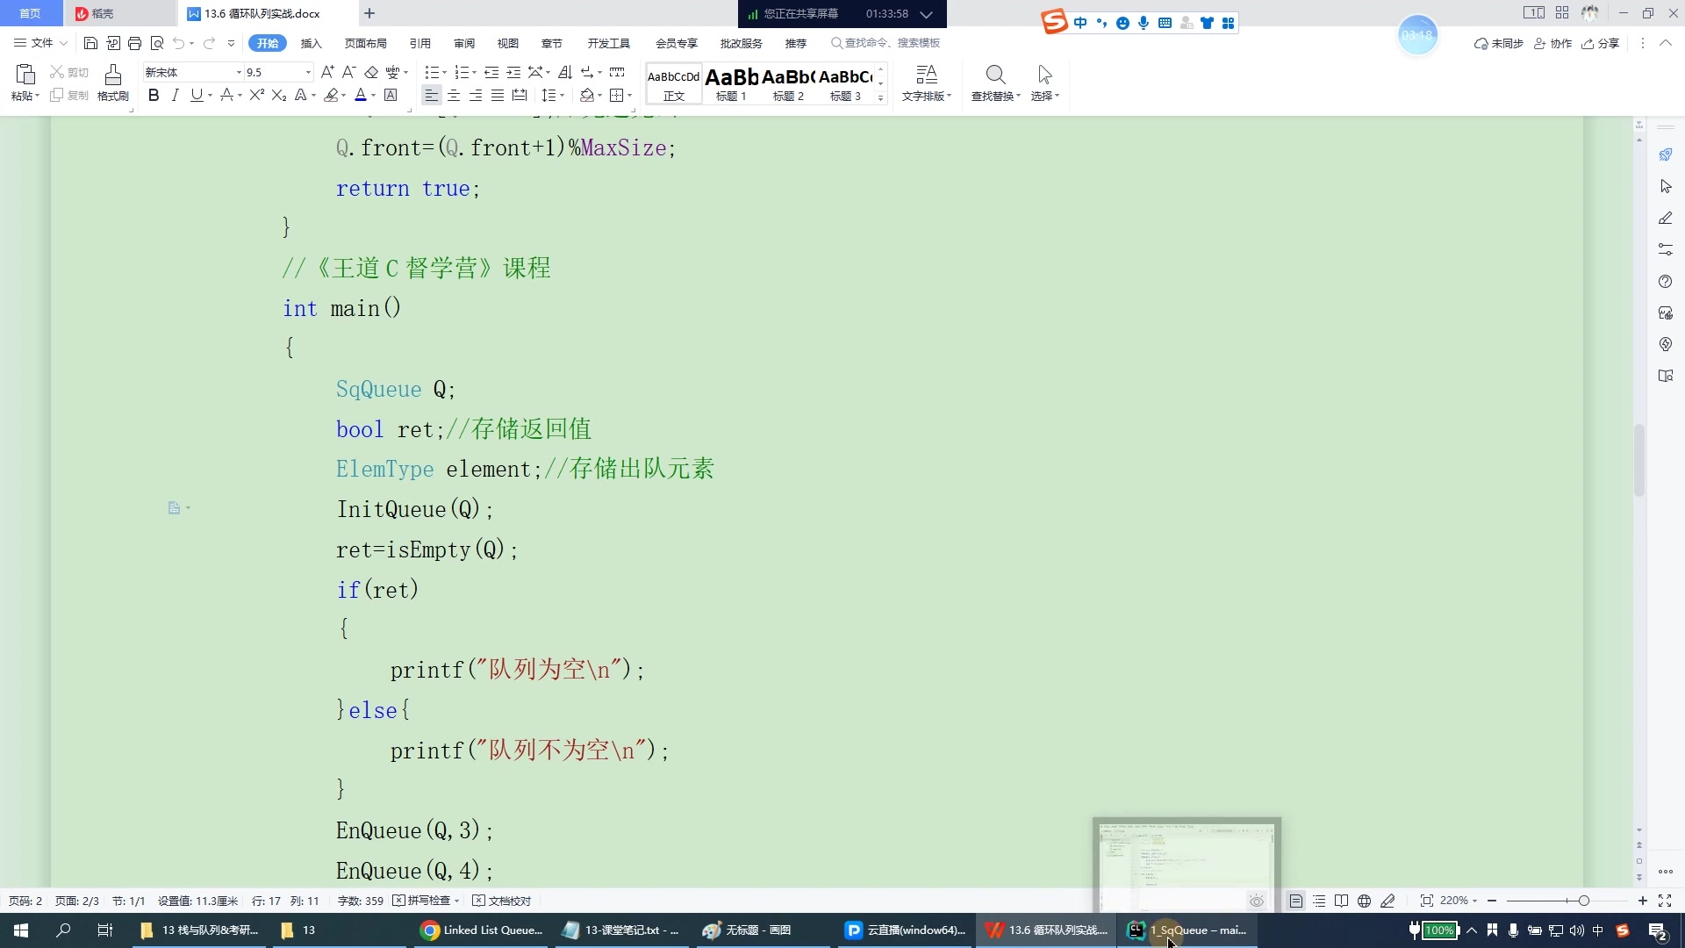This screenshot has height=948, width=1685.
Task: Switch to the 页面布局 ribbon tab
Action: point(365,43)
